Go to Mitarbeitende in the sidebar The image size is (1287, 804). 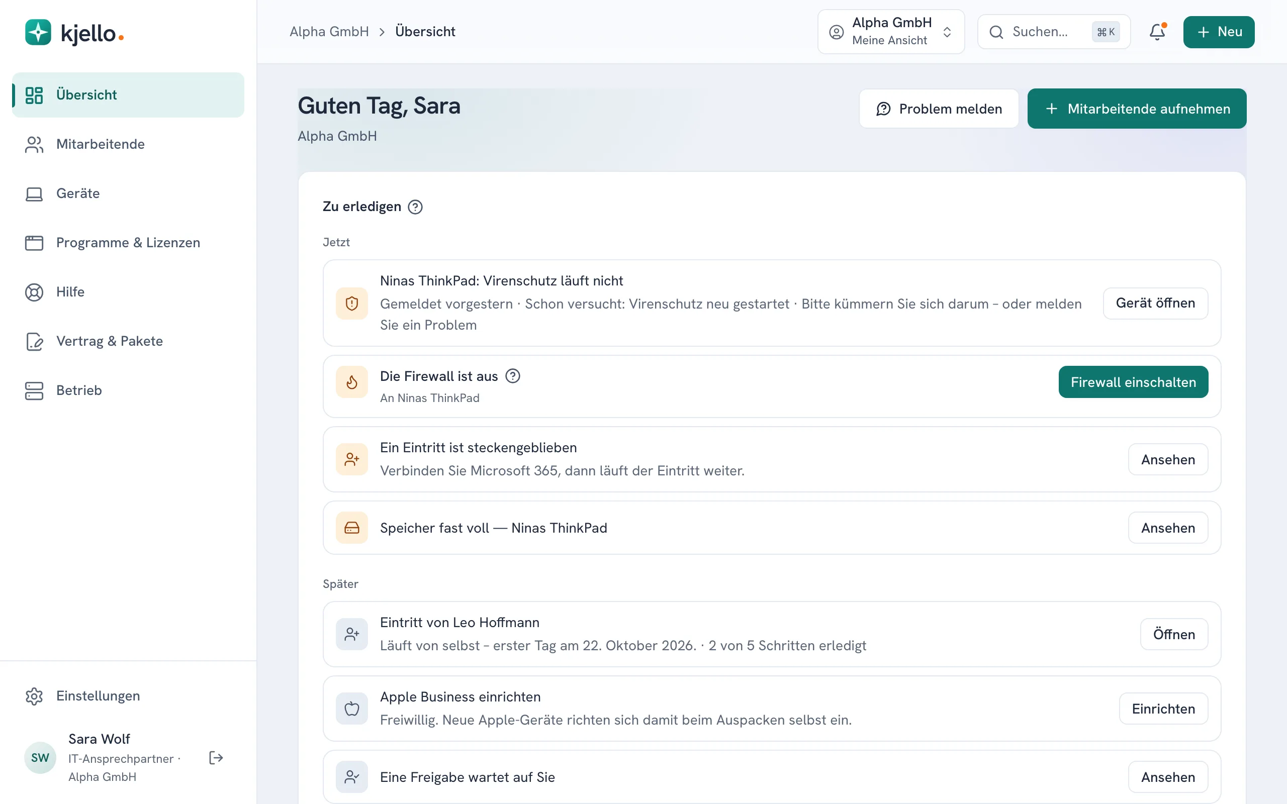128,144
